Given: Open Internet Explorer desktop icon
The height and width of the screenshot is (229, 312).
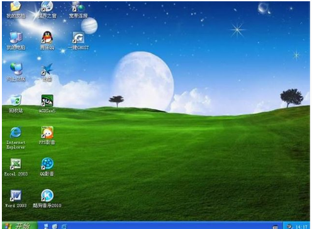Looking at the screenshot, I should click(16, 132).
